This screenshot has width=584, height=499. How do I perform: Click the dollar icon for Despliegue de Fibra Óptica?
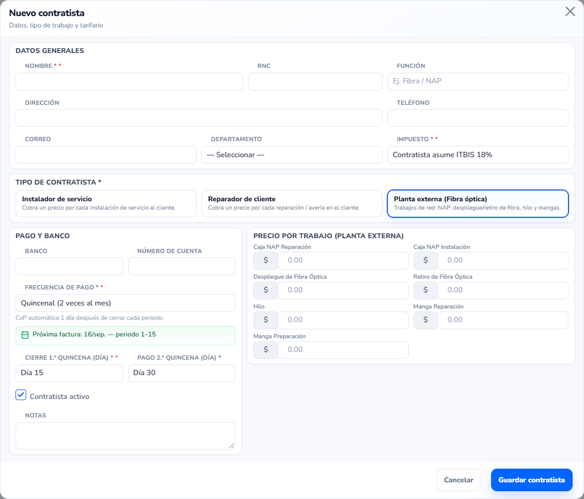click(x=266, y=290)
